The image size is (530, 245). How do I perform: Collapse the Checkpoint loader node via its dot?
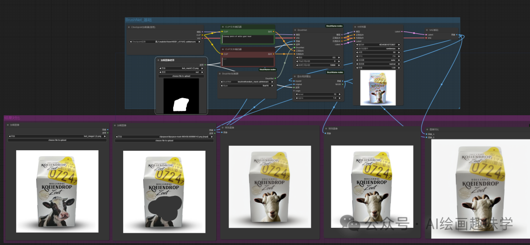click(x=129, y=27)
